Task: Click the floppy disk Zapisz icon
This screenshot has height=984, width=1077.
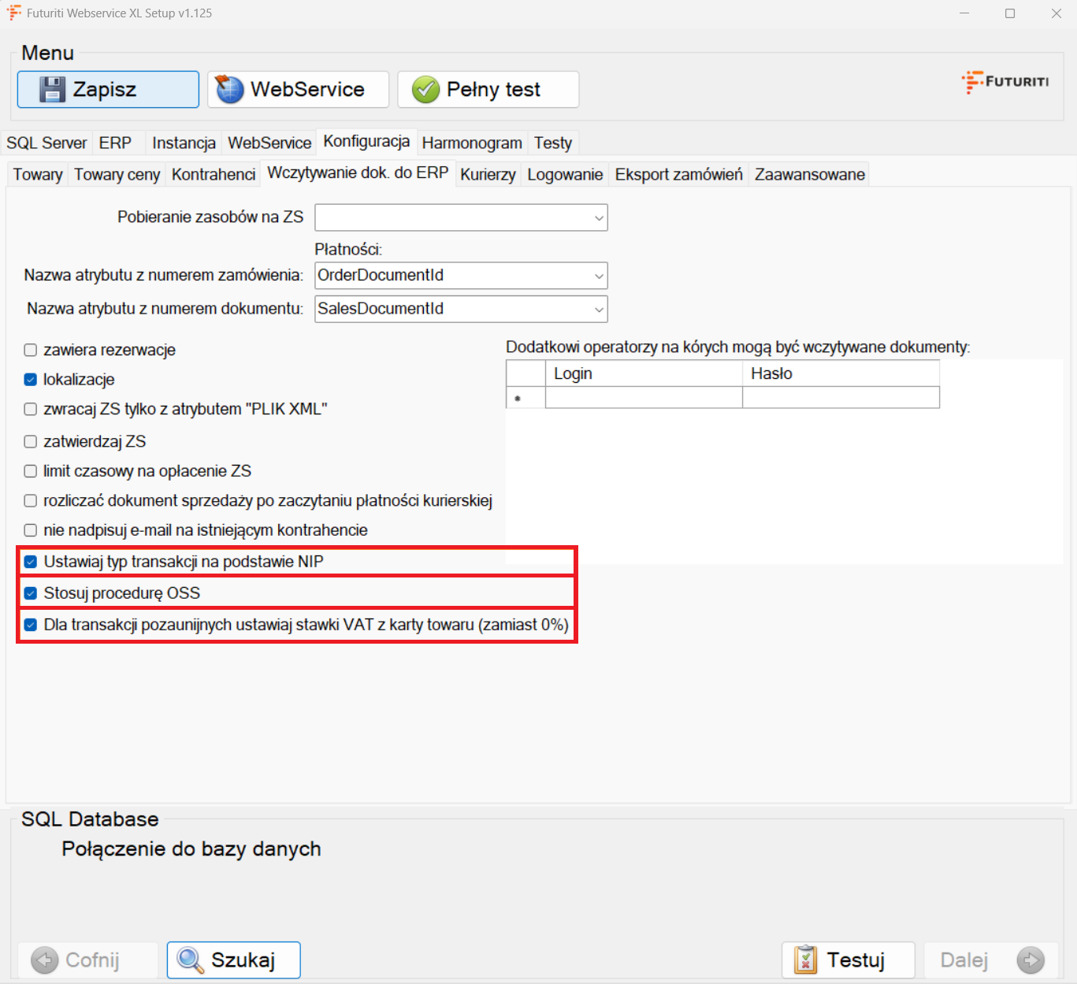Action: (x=52, y=90)
